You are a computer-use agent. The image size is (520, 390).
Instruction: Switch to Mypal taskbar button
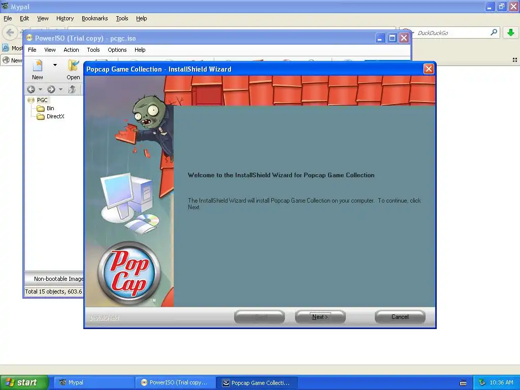(x=94, y=382)
